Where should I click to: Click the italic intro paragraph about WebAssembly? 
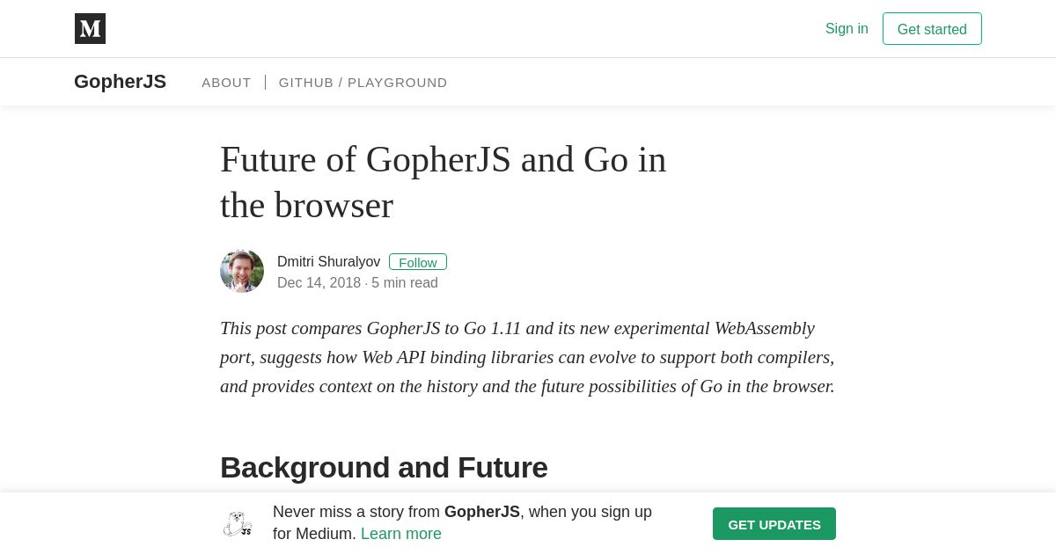tap(528, 357)
